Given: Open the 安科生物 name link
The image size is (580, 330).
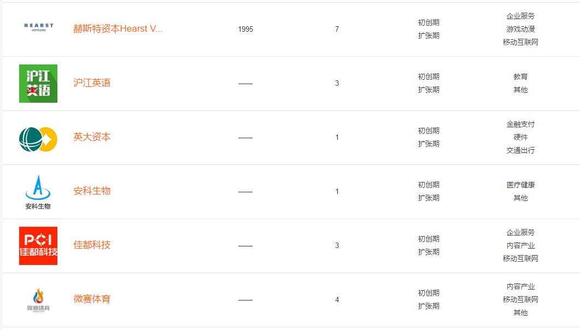Looking at the screenshot, I should (x=92, y=191).
